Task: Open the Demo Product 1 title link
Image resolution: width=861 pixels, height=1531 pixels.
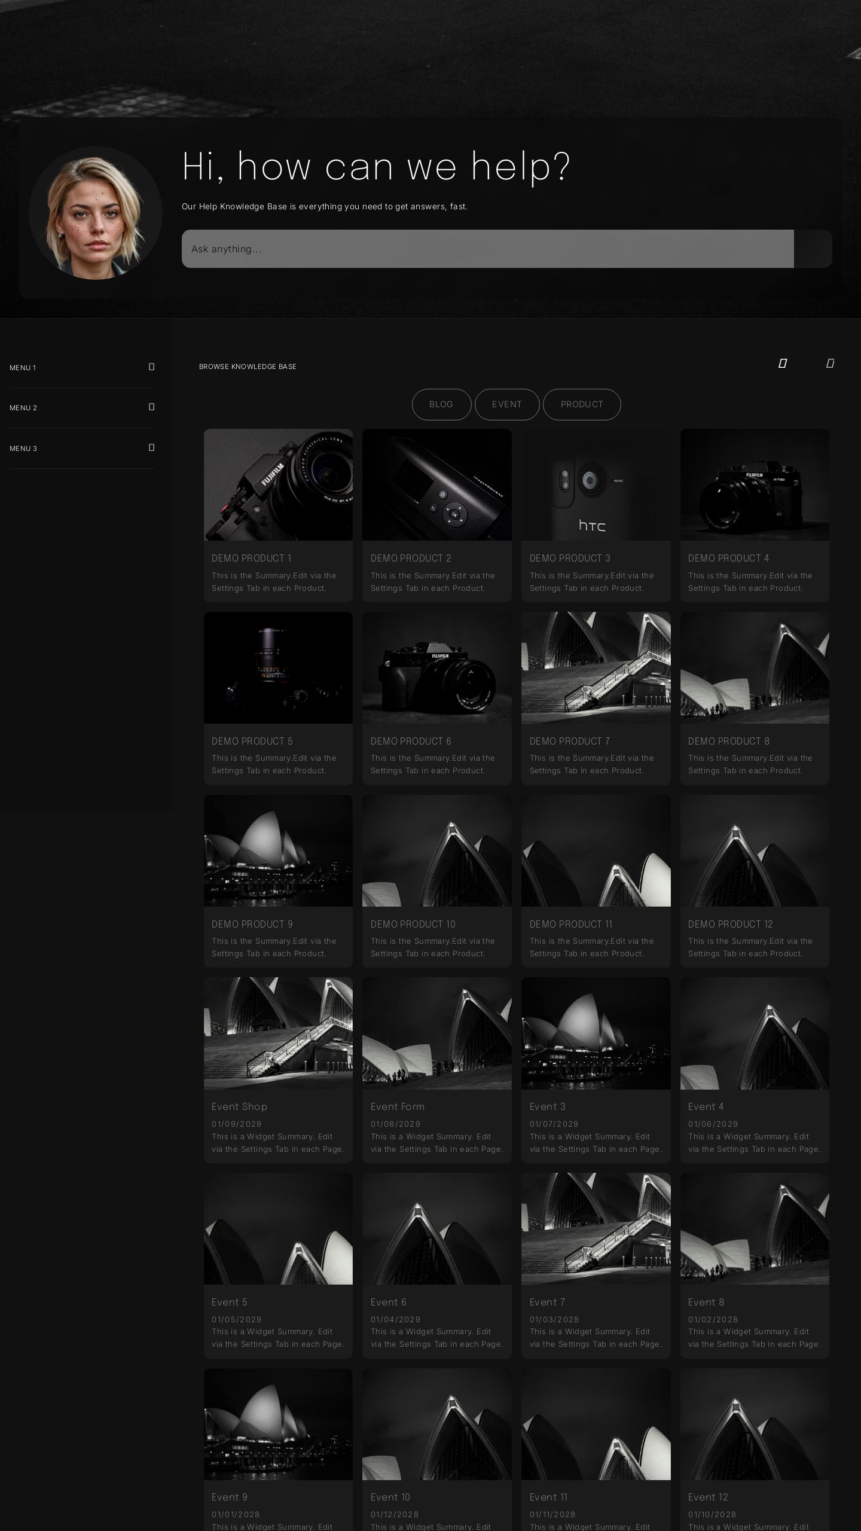Action: coord(251,558)
